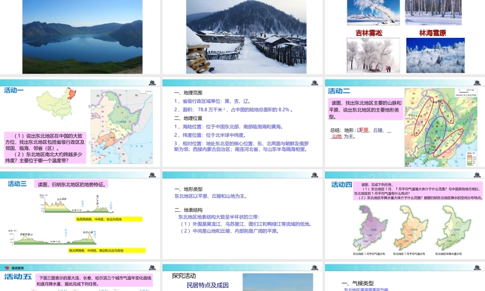Select the blue snowy forest photo
485x291 pixels.
(436, 55)
